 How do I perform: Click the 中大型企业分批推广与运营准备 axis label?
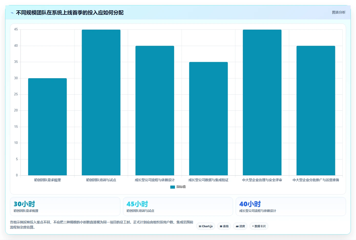click(x=316, y=180)
